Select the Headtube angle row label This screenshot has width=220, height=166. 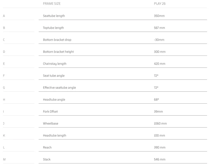coord(54,100)
